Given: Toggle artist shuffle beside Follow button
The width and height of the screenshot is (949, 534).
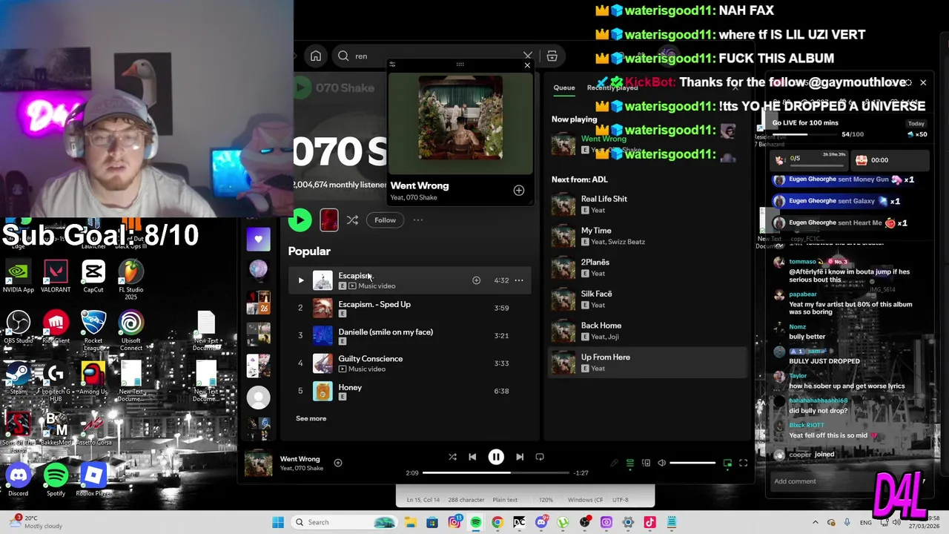Looking at the screenshot, I should pos(352,220).
